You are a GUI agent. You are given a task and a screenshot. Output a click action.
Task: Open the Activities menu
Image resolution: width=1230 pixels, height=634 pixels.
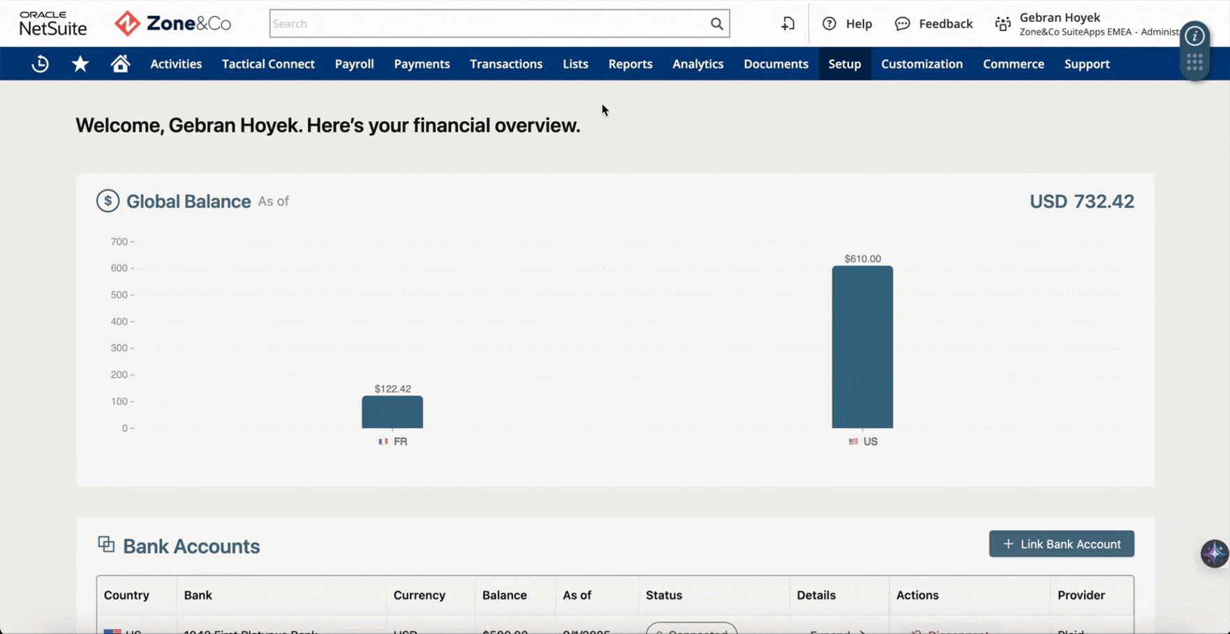[176, 63]
